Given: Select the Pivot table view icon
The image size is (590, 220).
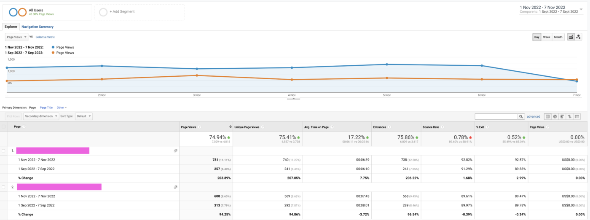Looking at the screenshot, I should coord(577,116).
